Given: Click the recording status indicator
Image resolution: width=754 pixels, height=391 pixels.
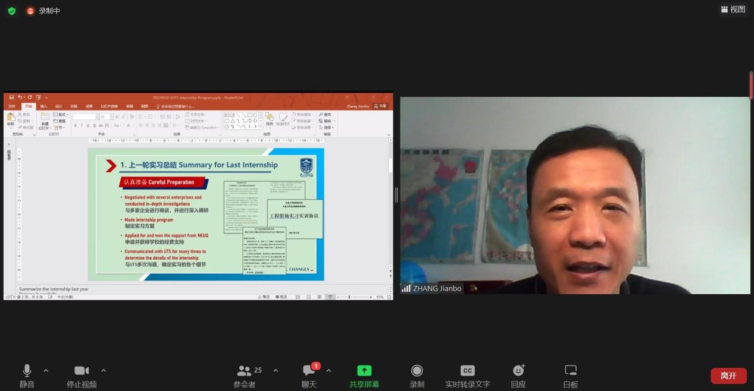Looking at the screenshot, I should pos(43,11).
